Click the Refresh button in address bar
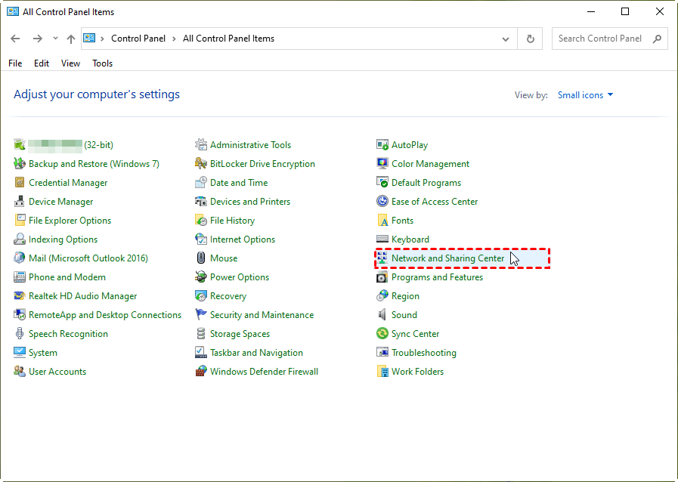 click(x=531, y=39)
